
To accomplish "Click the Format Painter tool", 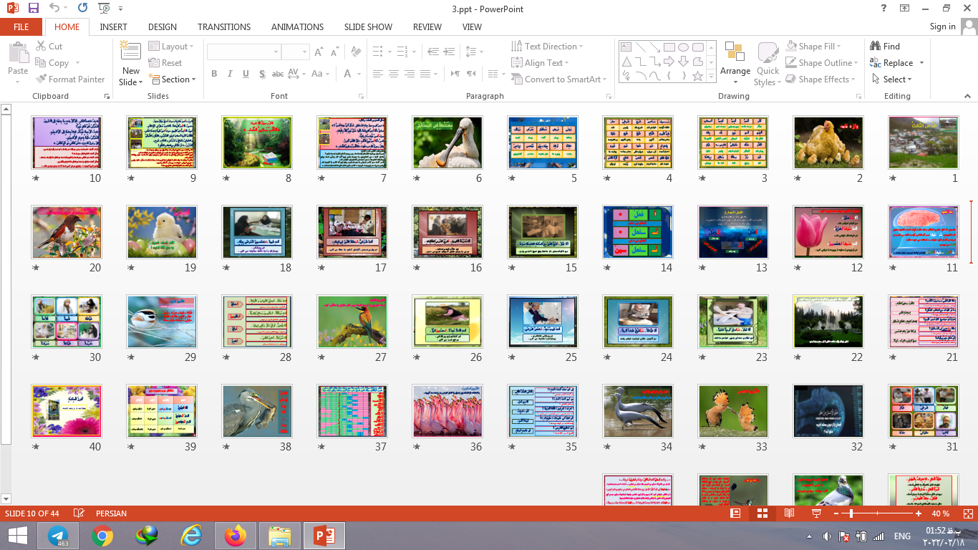I will pos(69,79).
